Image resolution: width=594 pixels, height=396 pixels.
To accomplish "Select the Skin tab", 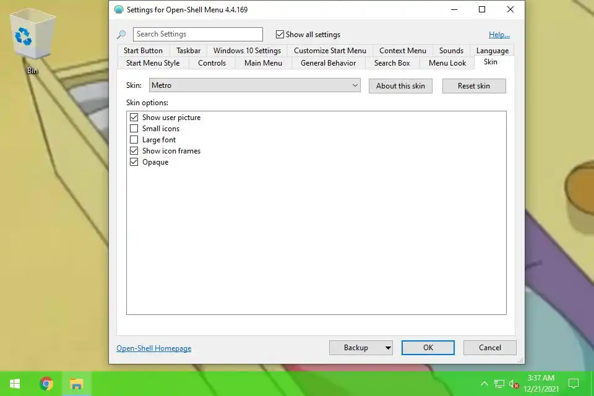I will point(491,62).
